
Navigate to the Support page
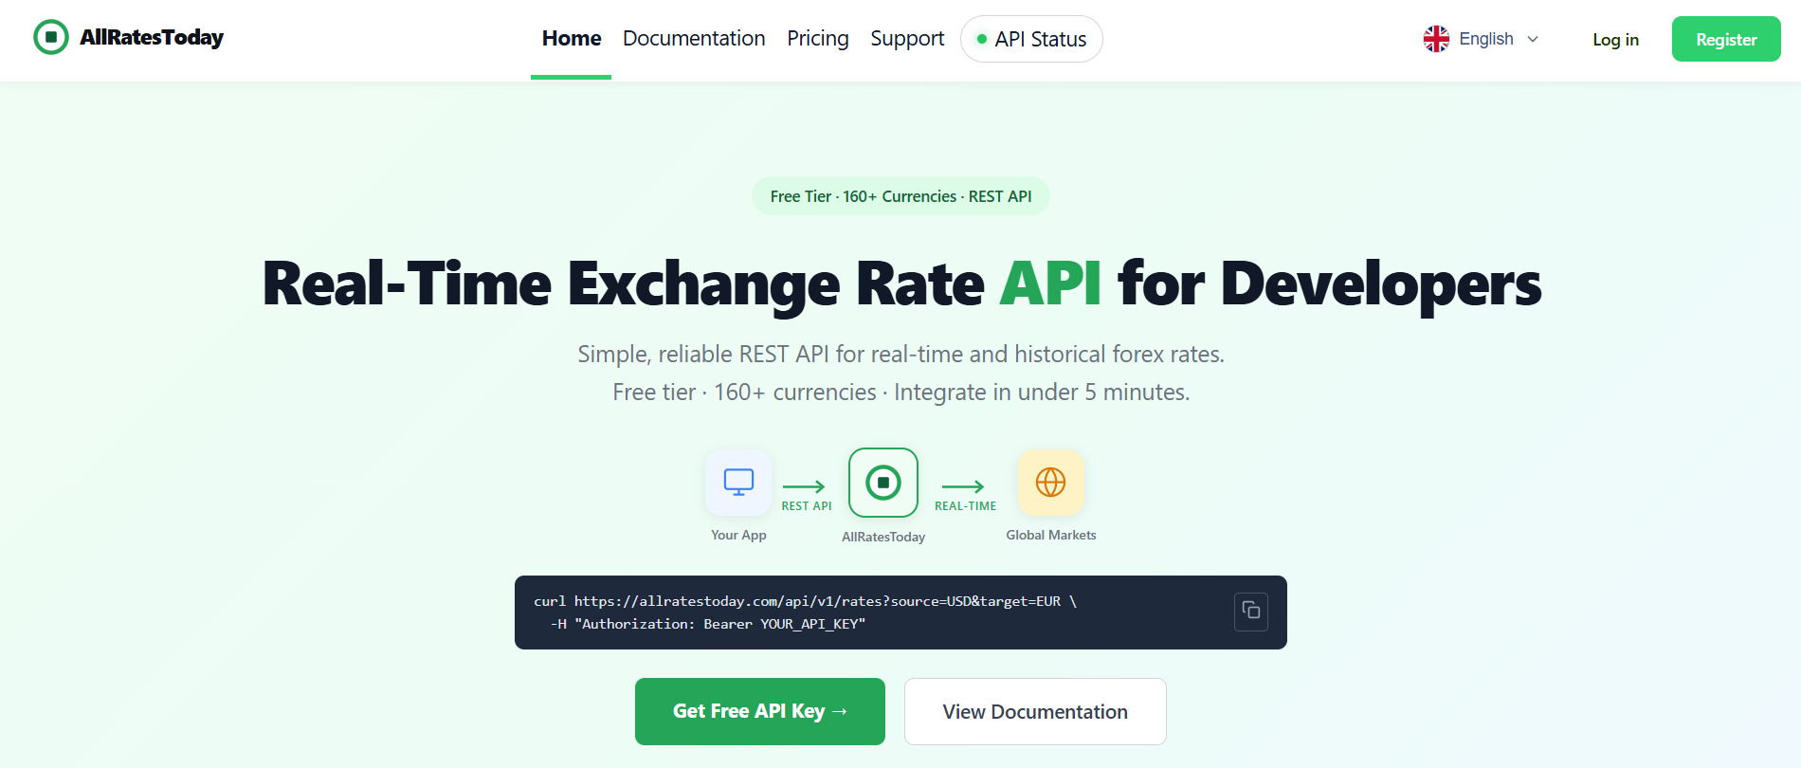point(907,38)
